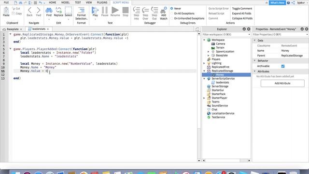Collapse the Workspace tree node
The height and width of the screenshot is (174, 309).
[204, 40]
